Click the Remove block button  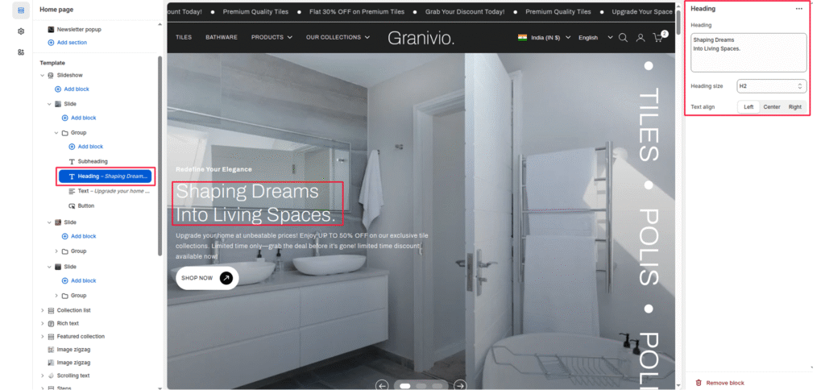724,383
